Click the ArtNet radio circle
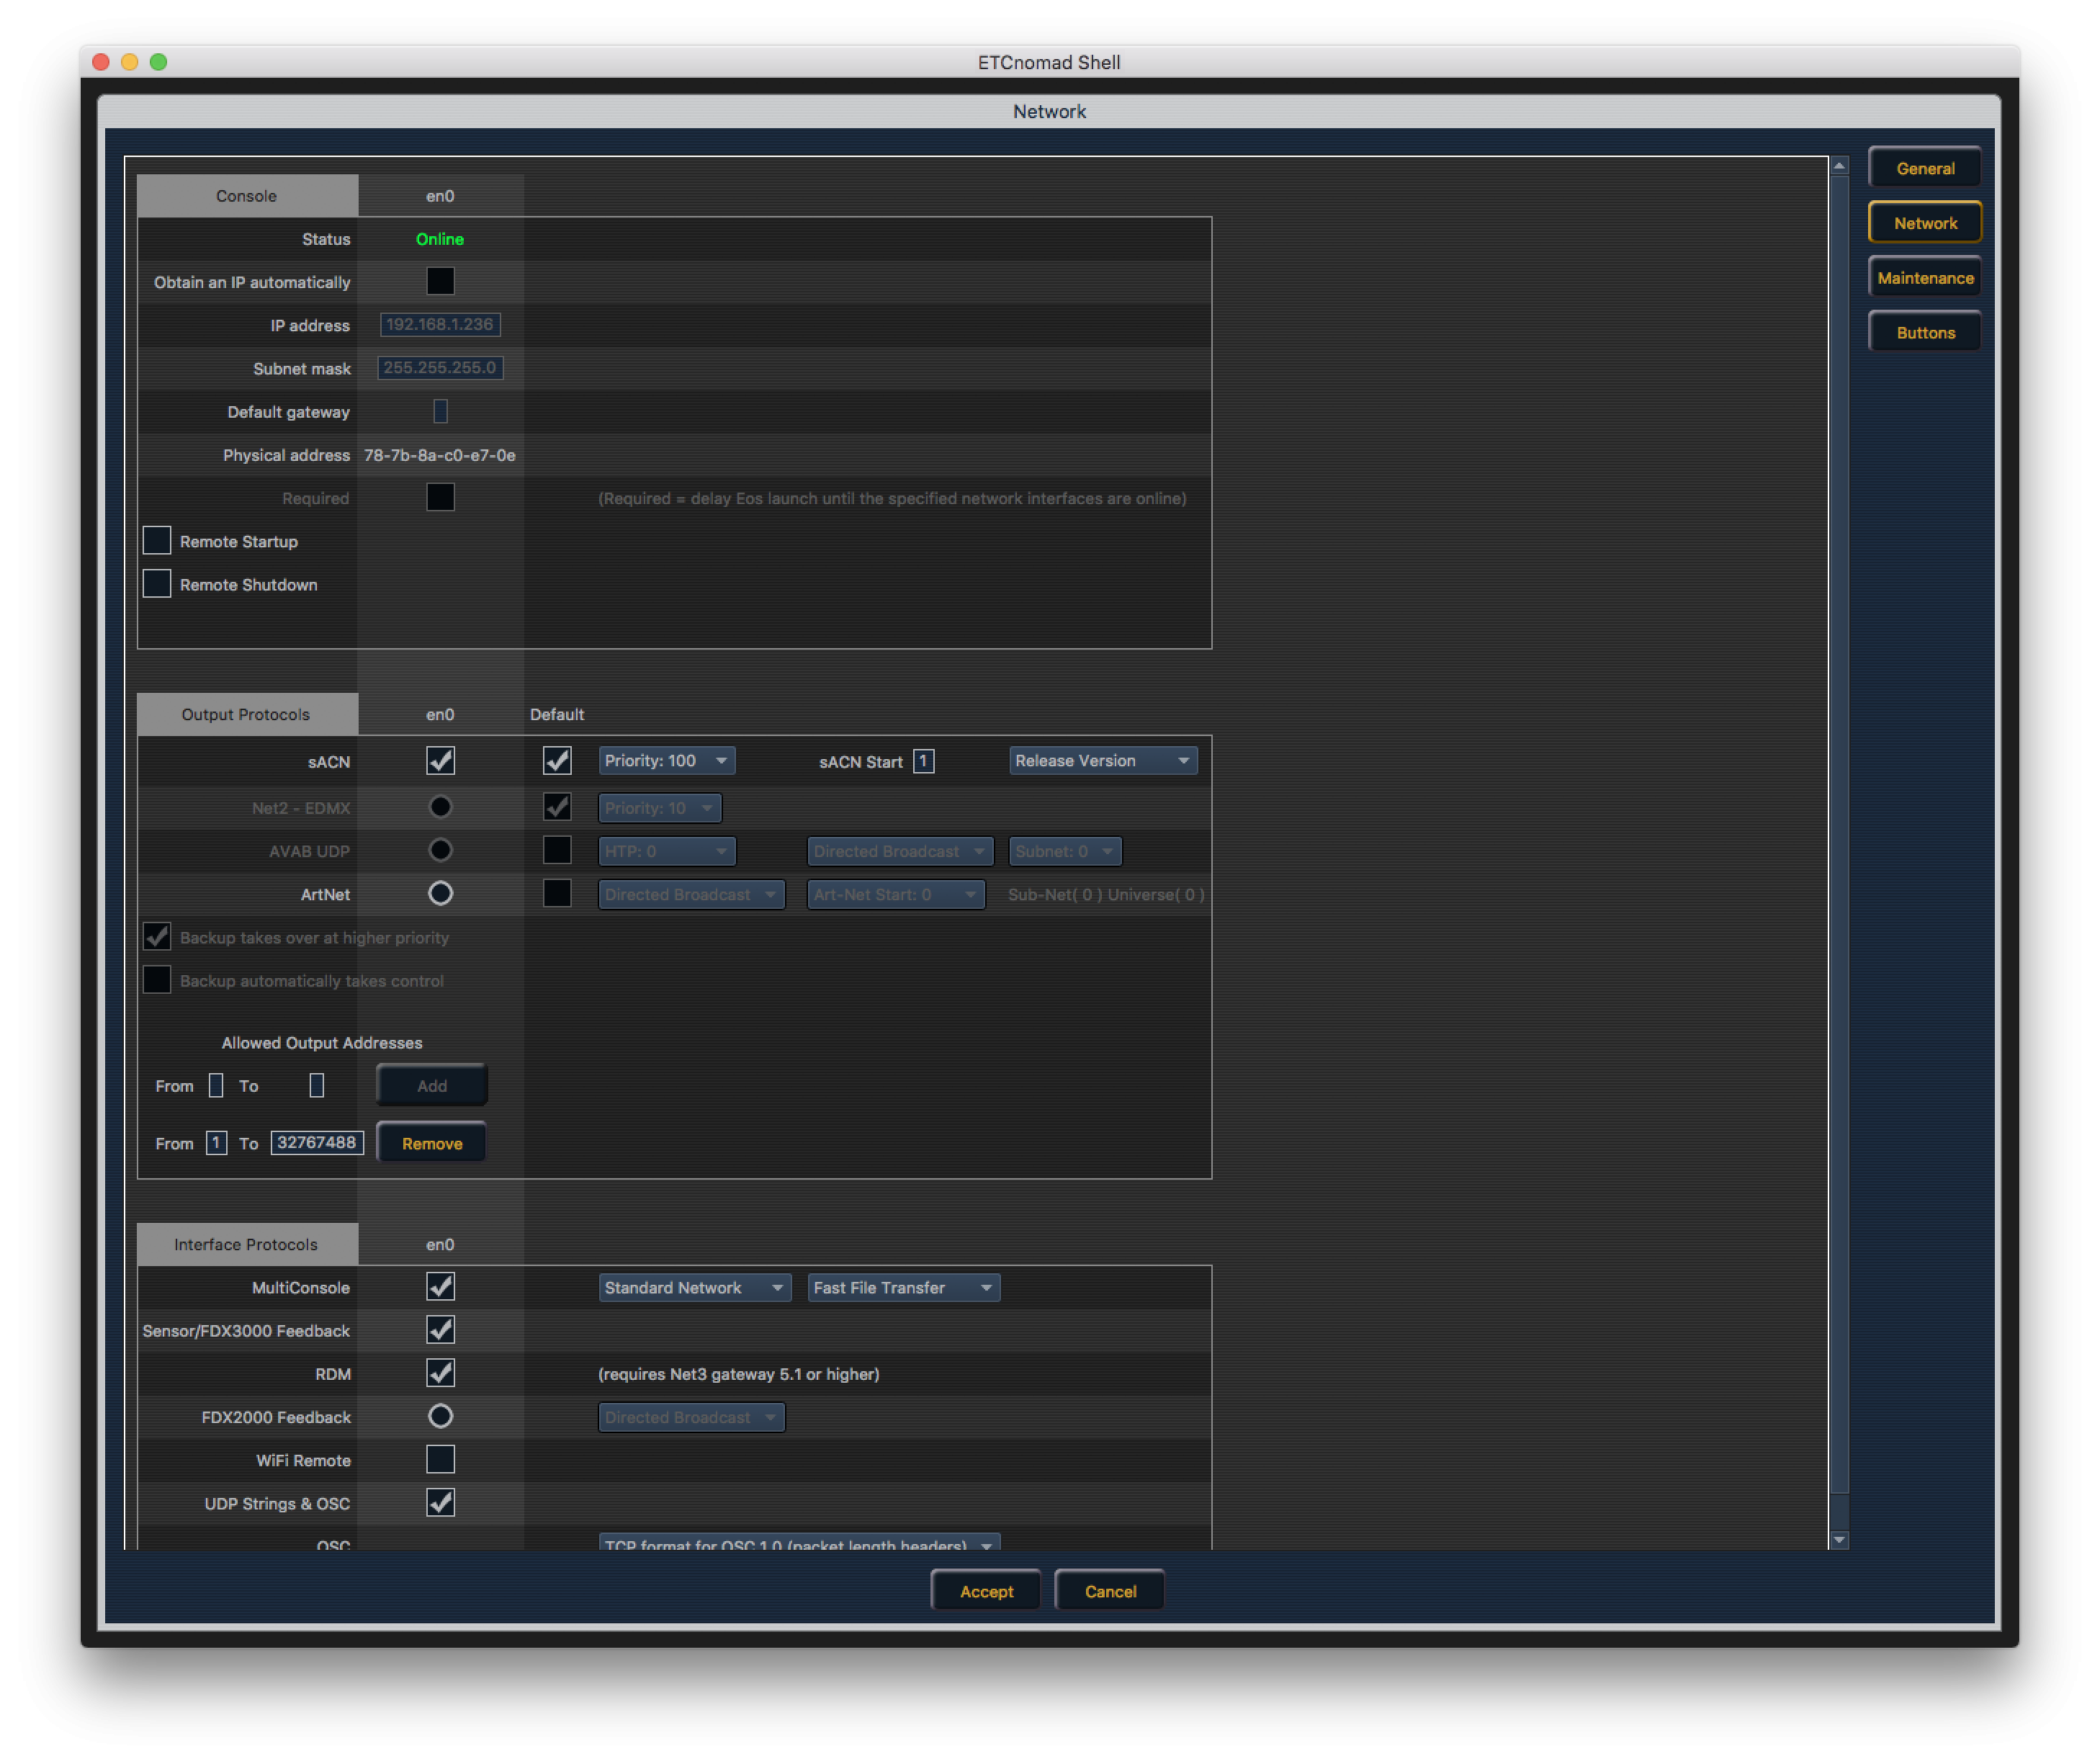The image size is (2100, 1763). click(x=440, y=893)
